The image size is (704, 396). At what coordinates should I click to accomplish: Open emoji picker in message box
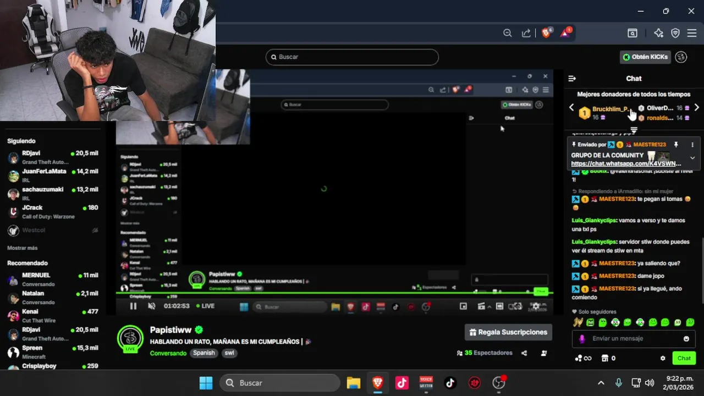coord(686,339)
